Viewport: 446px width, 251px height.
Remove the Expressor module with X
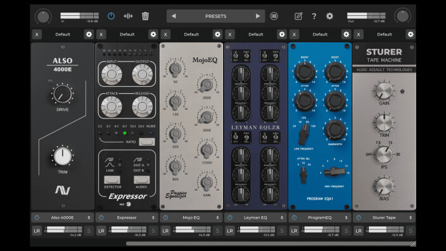tap(101, 34)
